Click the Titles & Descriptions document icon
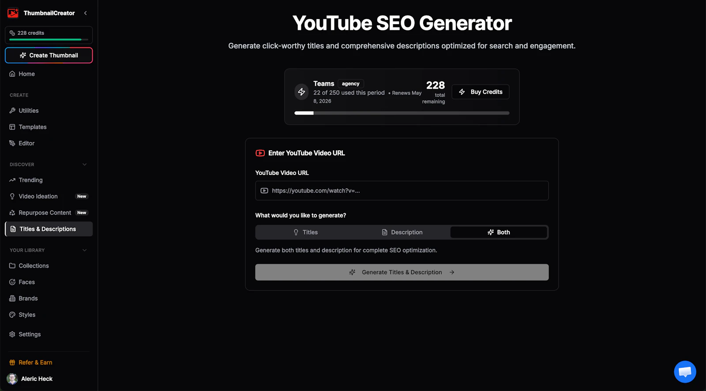 [13, 229]
